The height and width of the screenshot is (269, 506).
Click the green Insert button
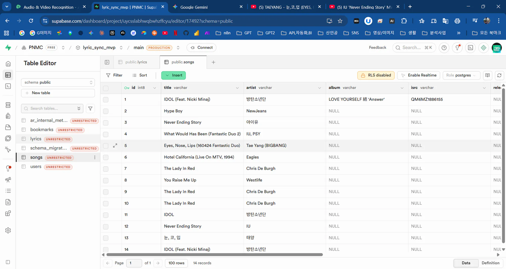point(174,75)
